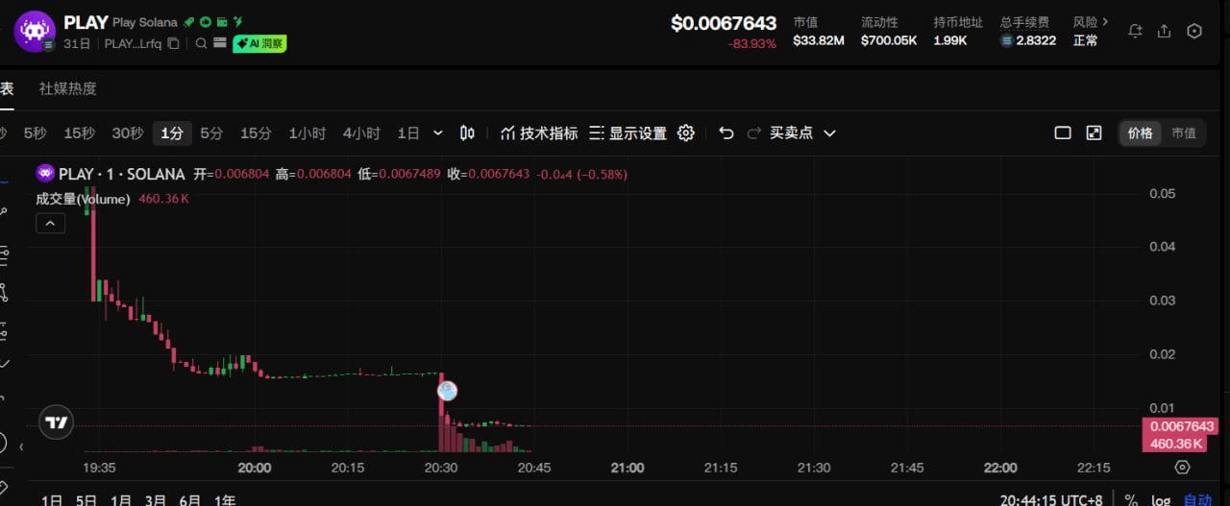Click the price alert bell icon

1135,31
